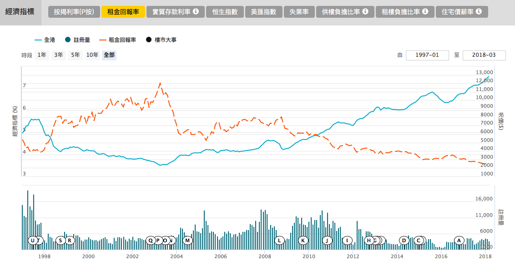Click the 時段 label
This screenshot has width=515, height=260.
(27, 55)
